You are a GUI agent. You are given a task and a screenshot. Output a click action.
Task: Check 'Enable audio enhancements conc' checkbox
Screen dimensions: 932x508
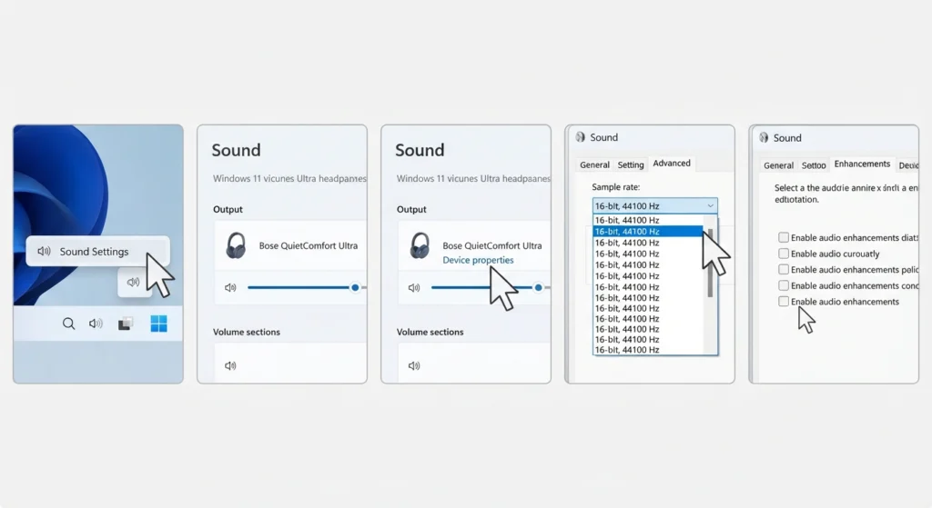[784, 285]
